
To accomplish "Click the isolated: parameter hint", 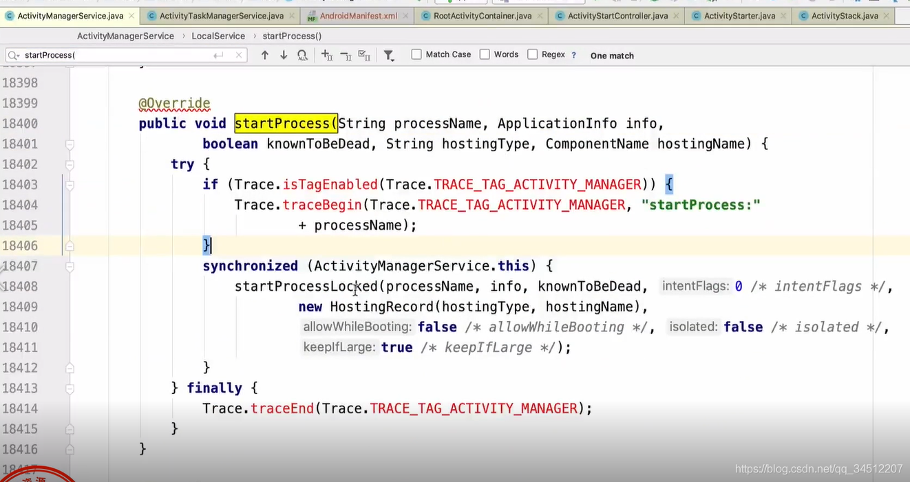I will (x=693, y=327).
